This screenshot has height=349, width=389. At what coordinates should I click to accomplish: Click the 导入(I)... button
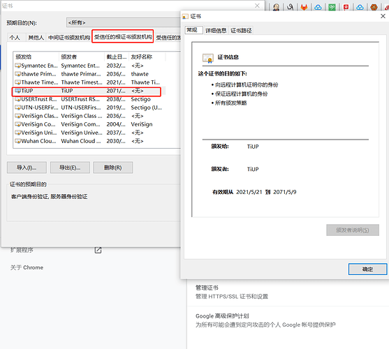pos(27,168)
